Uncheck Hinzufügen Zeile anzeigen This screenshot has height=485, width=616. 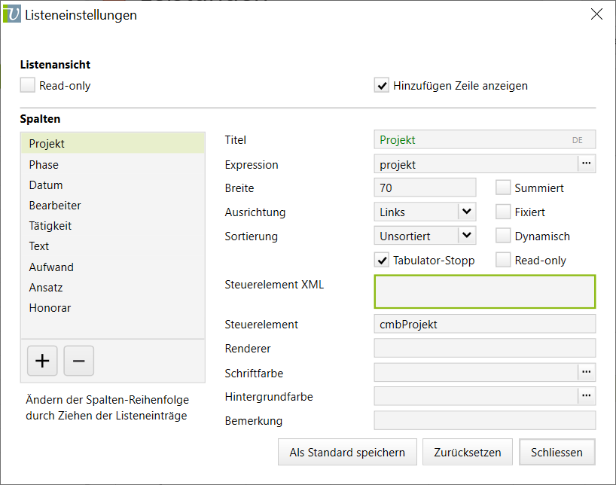click(x=382, y=85)
